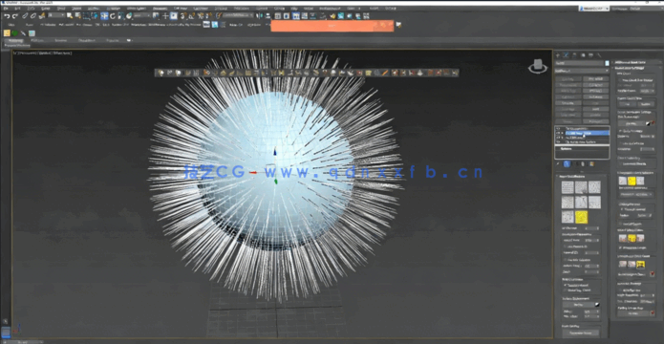Toggle the Snaps toggle icon

click(x=182, y=16)
